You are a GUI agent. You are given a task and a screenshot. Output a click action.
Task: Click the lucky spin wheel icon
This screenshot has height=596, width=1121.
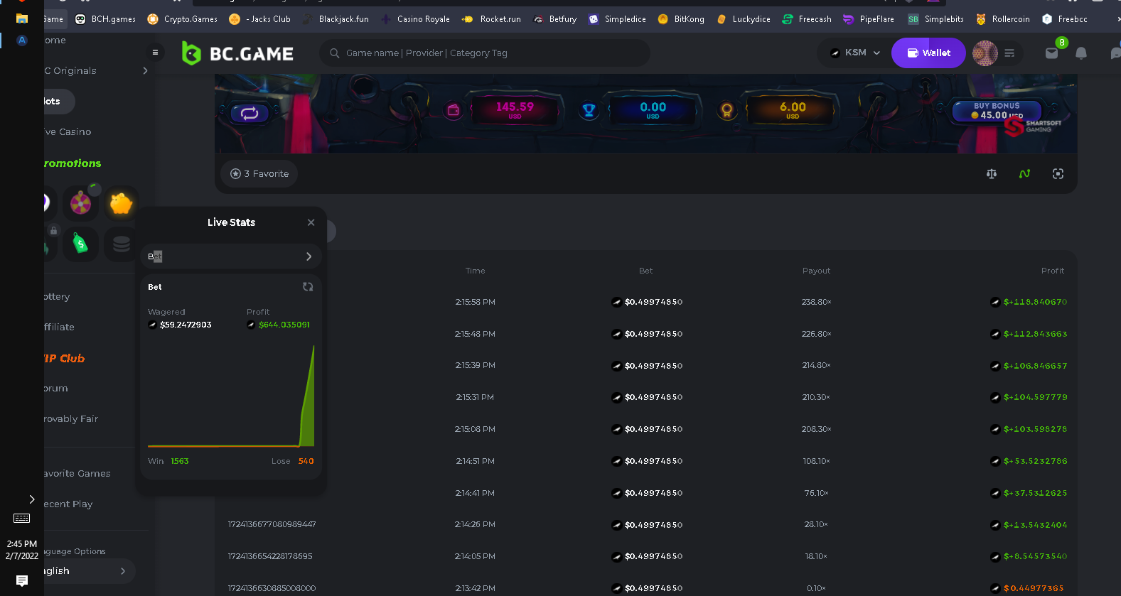pos(80,204)
